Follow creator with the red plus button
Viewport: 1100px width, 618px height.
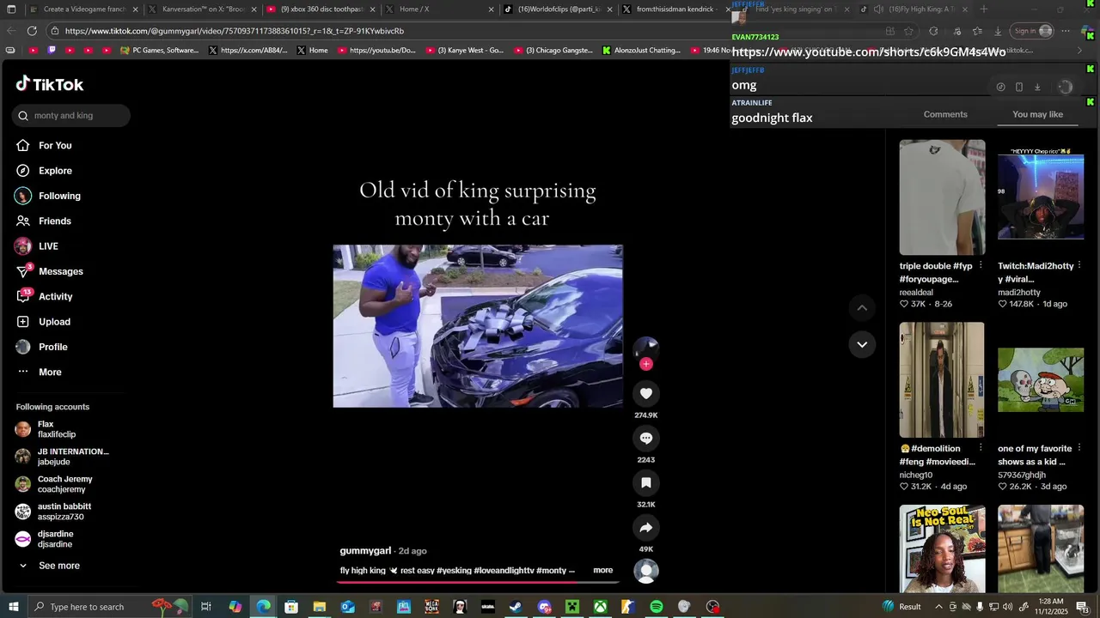click(646, 364)
